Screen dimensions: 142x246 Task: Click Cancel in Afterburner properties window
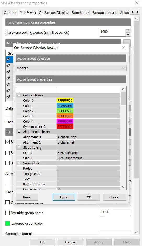point(71,242)
